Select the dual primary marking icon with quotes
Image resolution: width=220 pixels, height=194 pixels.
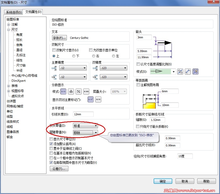click(90, 99)
